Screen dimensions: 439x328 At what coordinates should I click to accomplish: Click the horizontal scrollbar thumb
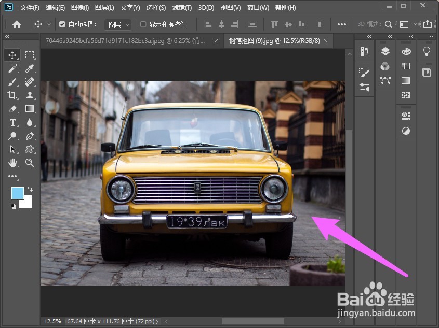tap(253, 322)
